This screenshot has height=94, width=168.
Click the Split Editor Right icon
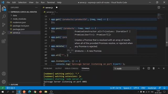(x=159, y=7)
